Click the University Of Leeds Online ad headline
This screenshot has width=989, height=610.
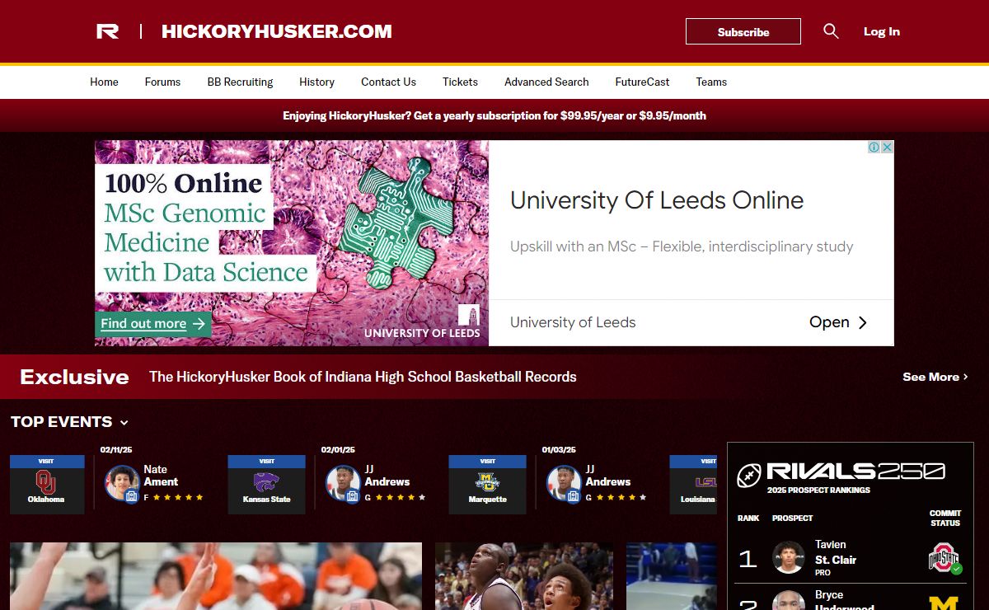657,200
